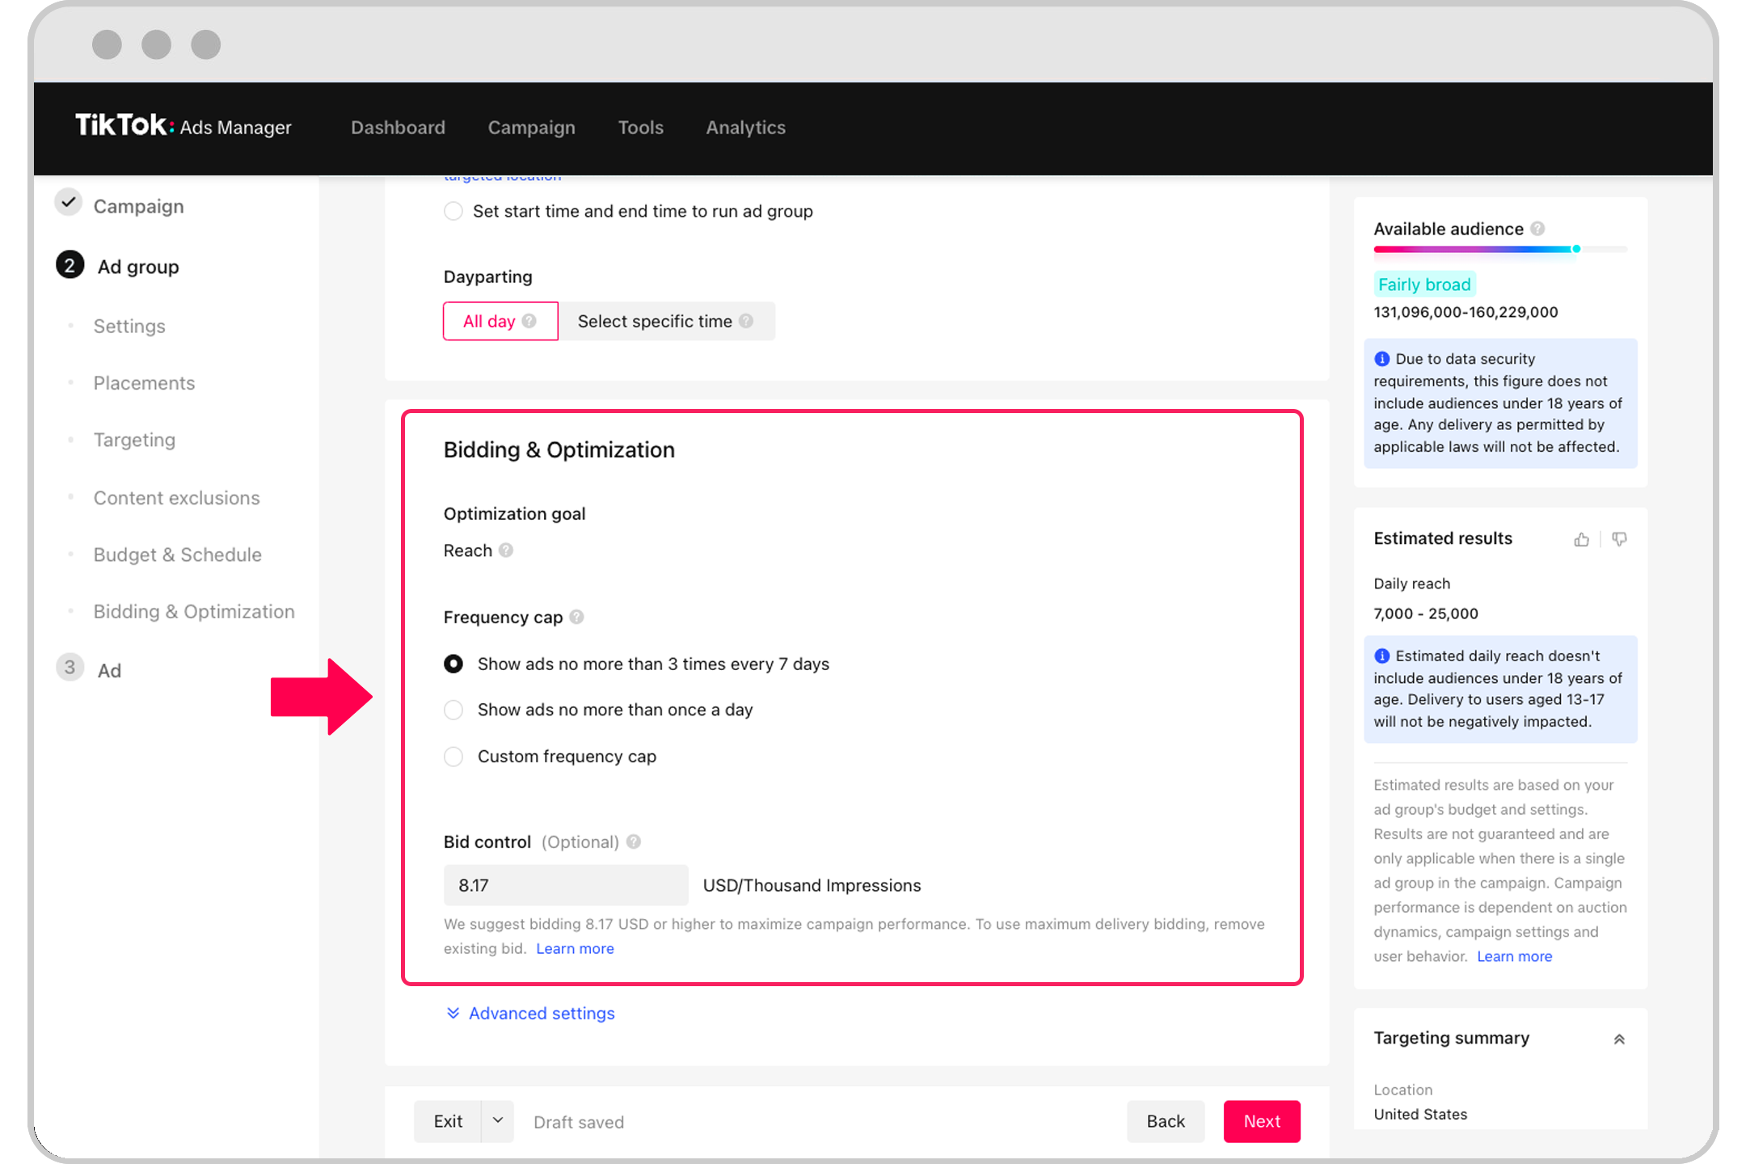This screenshot has width=1746, height=1164.
Task: Open the Exit dropdown arrow
Action: coord(499,1121)
